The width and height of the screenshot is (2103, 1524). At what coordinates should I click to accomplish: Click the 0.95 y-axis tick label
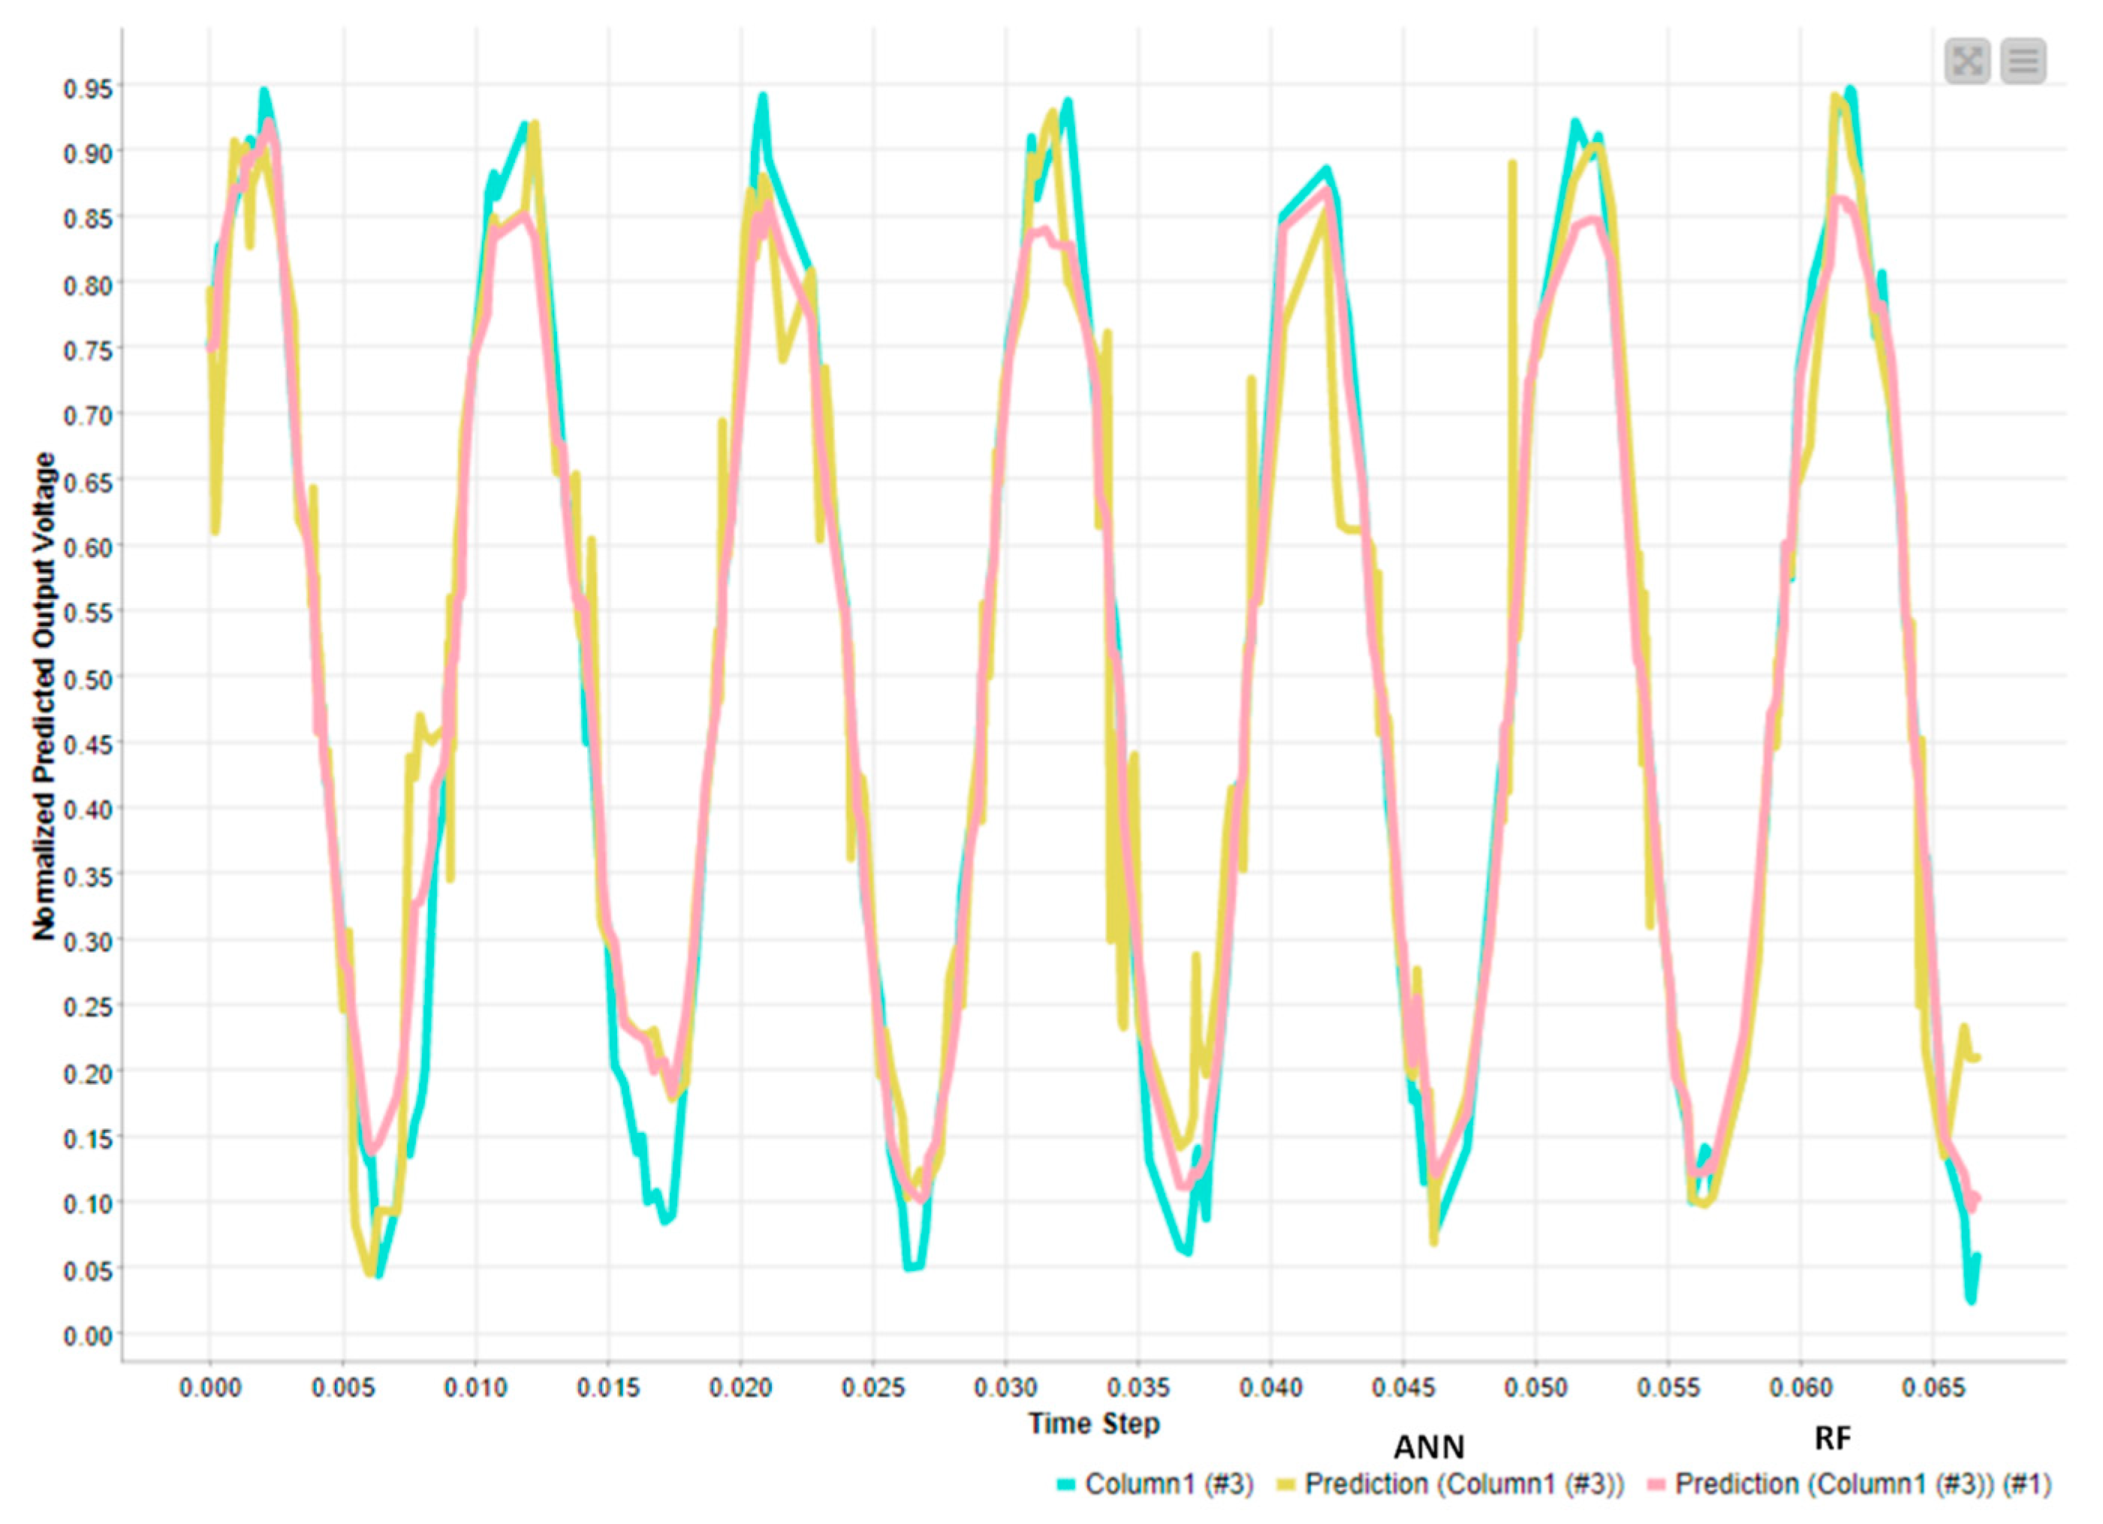click(88, 89)
